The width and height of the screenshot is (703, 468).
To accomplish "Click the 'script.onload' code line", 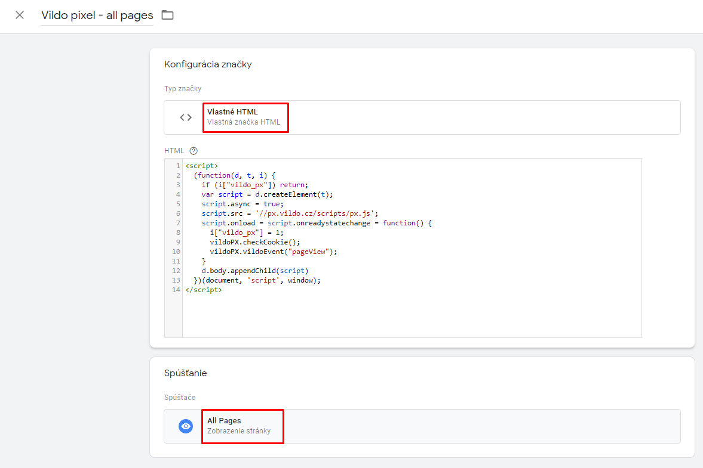I will click(317, 223).
